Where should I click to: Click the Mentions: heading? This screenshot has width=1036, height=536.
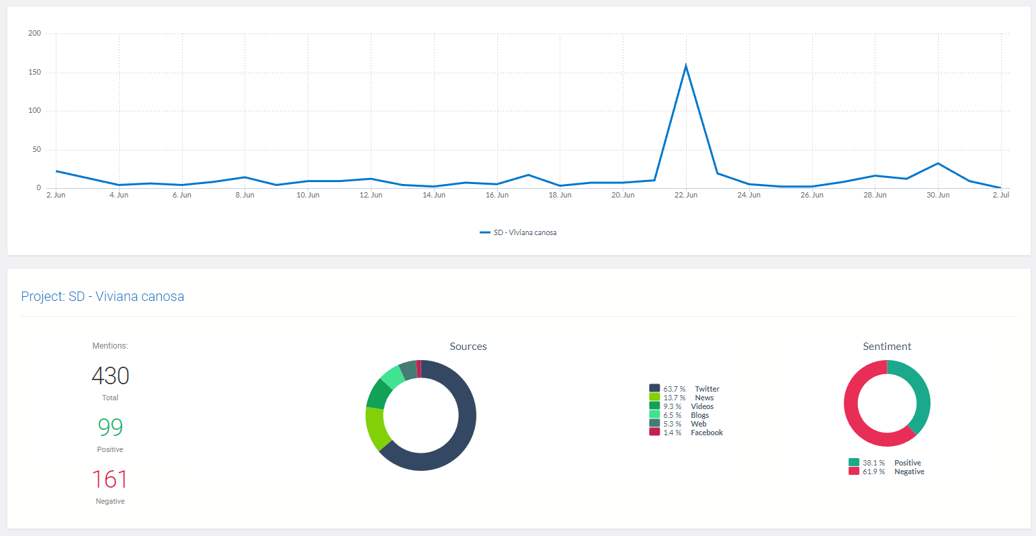click(110, 346)
